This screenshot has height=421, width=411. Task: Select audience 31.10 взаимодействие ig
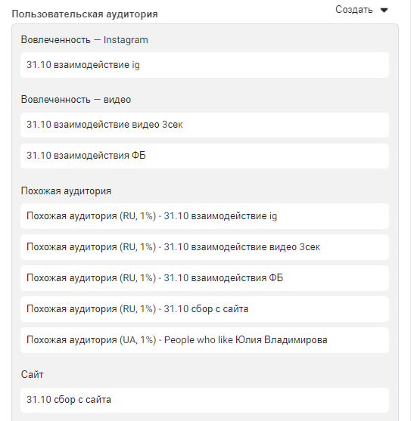(x=204, y=65)
